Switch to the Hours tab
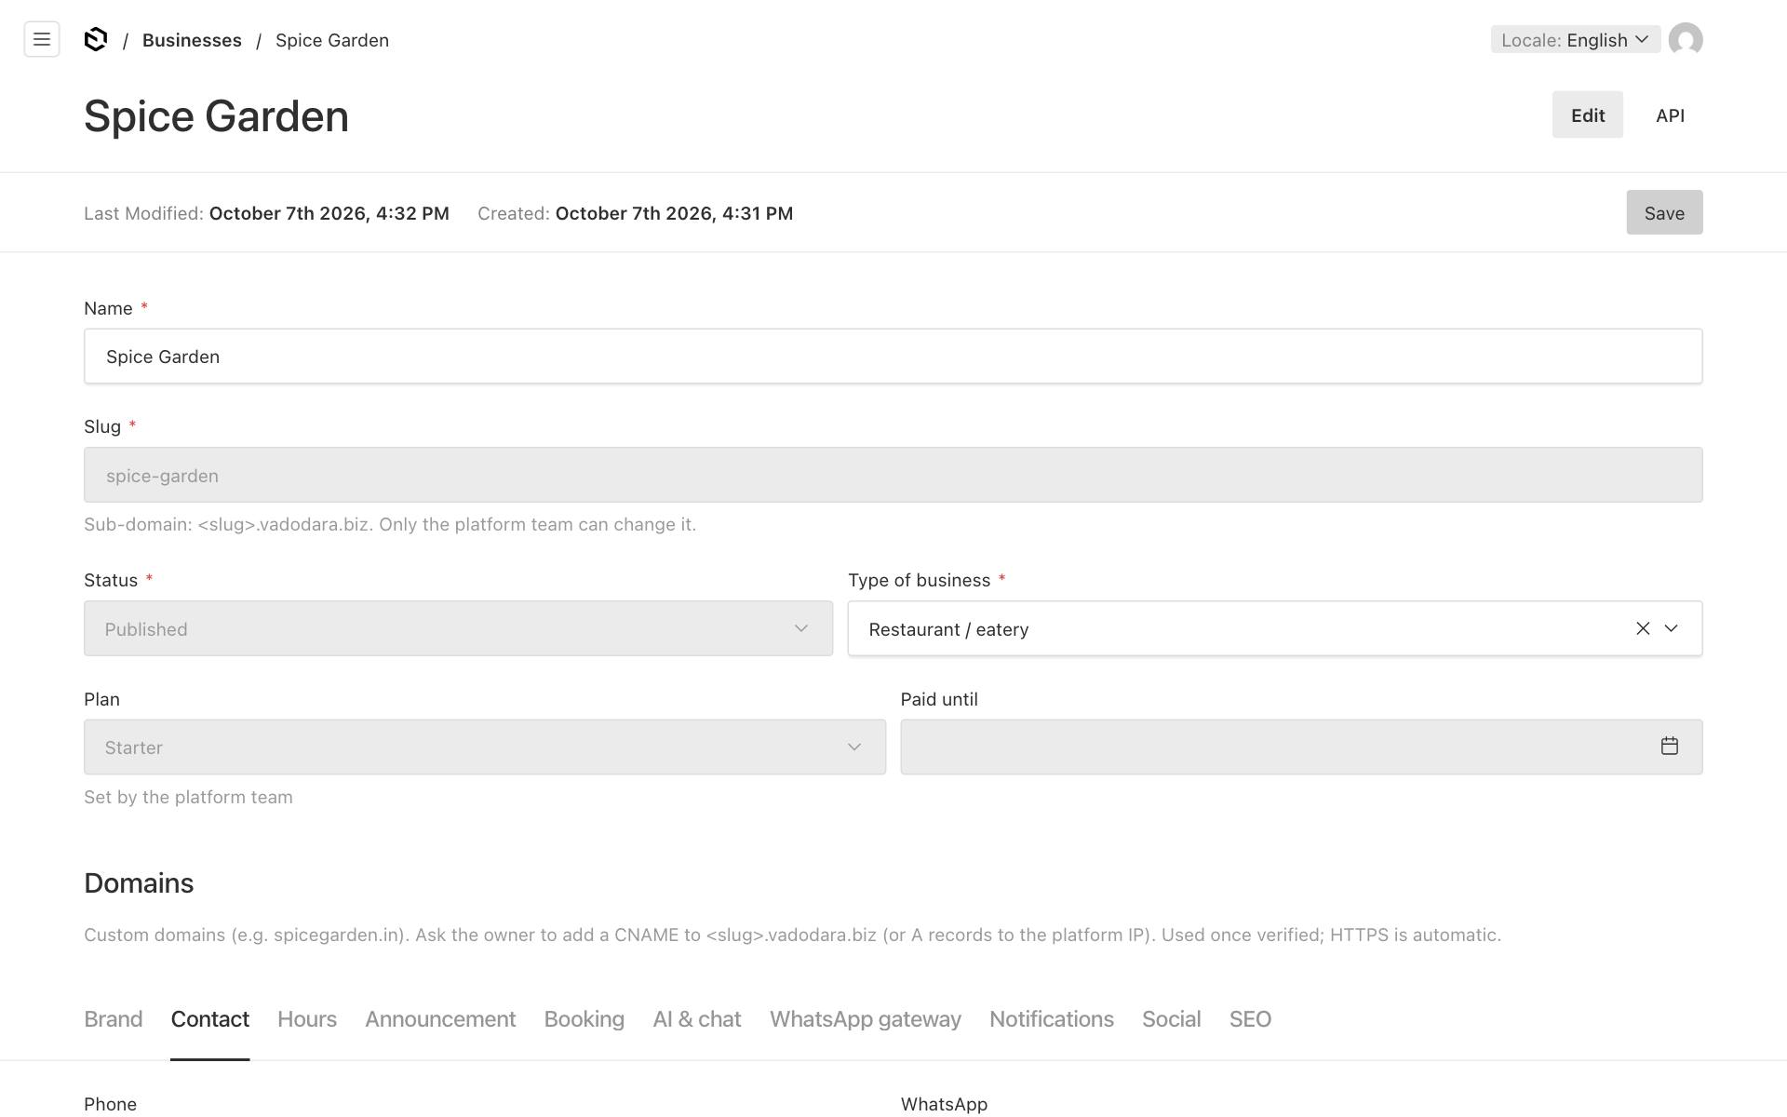1787x1117 pixels. (x=307, y=1019)
